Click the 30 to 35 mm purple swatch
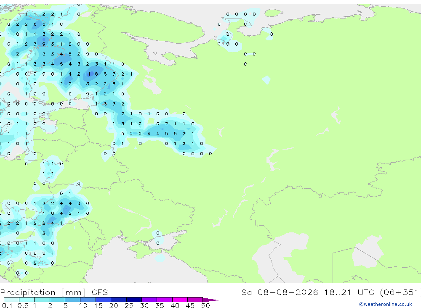The width and height of the screenshot is (421, 308). [x=149, y=300]
